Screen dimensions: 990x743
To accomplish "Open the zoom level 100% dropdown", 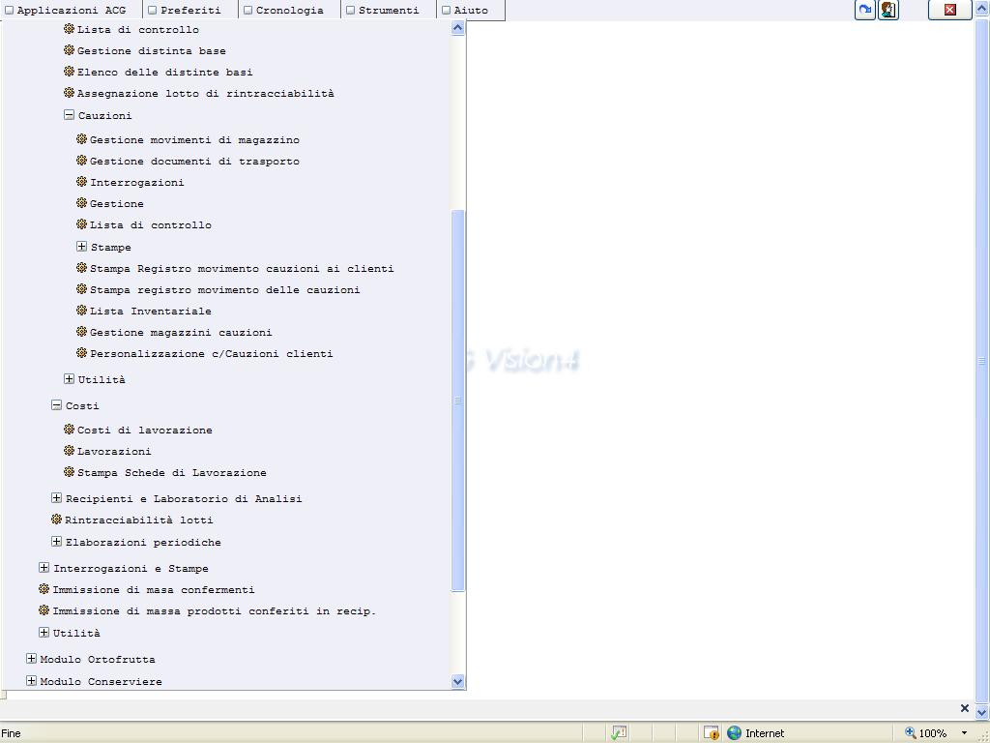I will click(963, 733).
